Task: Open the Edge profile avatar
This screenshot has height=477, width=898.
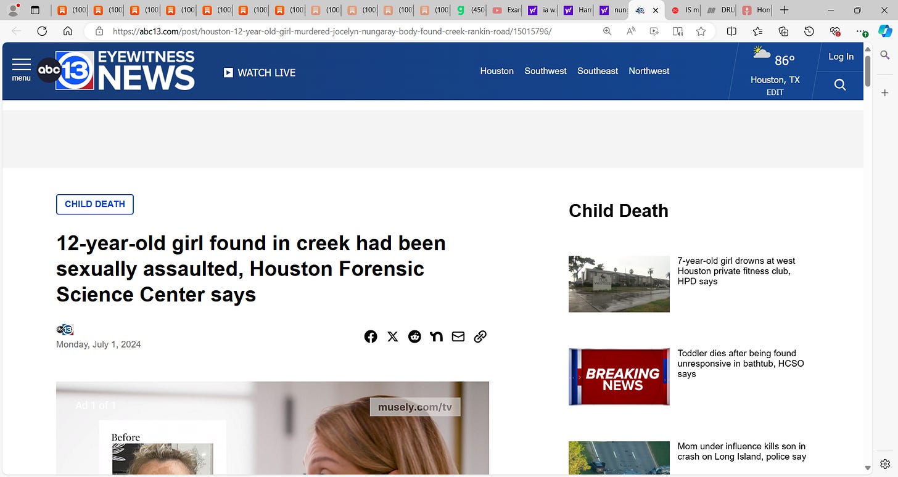Action: pyautogui.click(x=12, y=10)
